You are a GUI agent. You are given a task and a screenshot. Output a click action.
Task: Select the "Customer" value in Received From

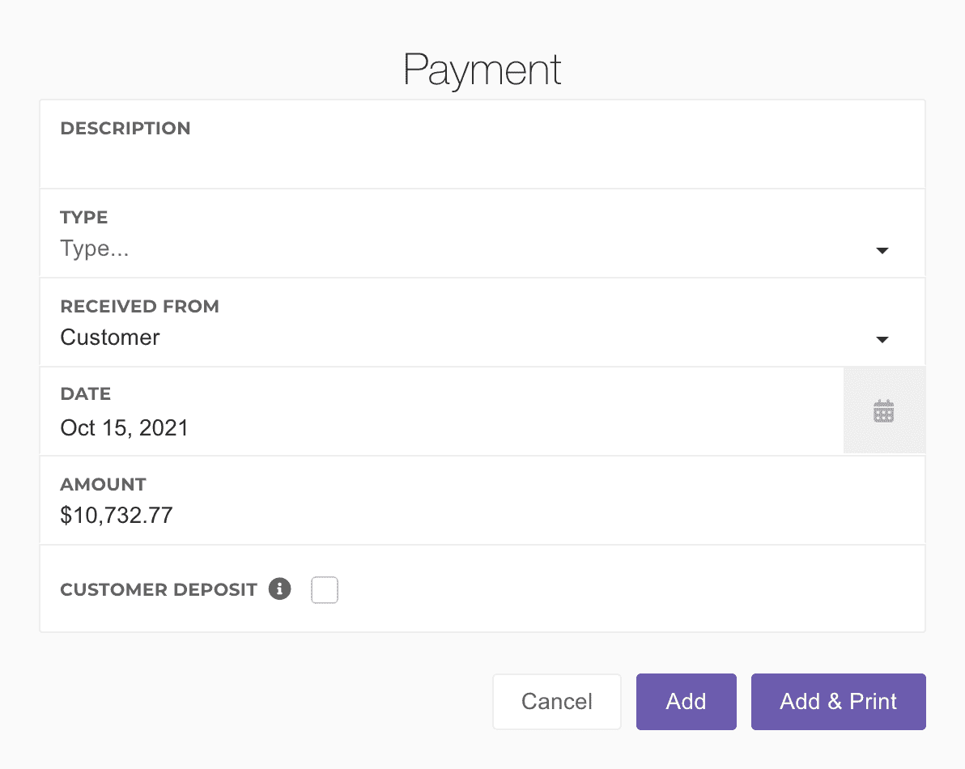coord(110,338)
